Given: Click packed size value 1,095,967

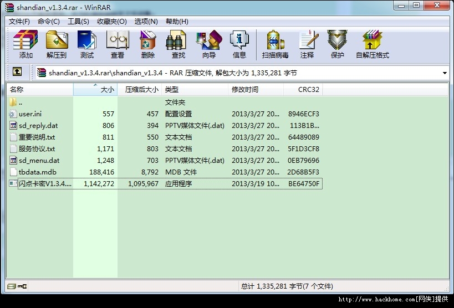Looking at the screenshot, I should 144,183.
